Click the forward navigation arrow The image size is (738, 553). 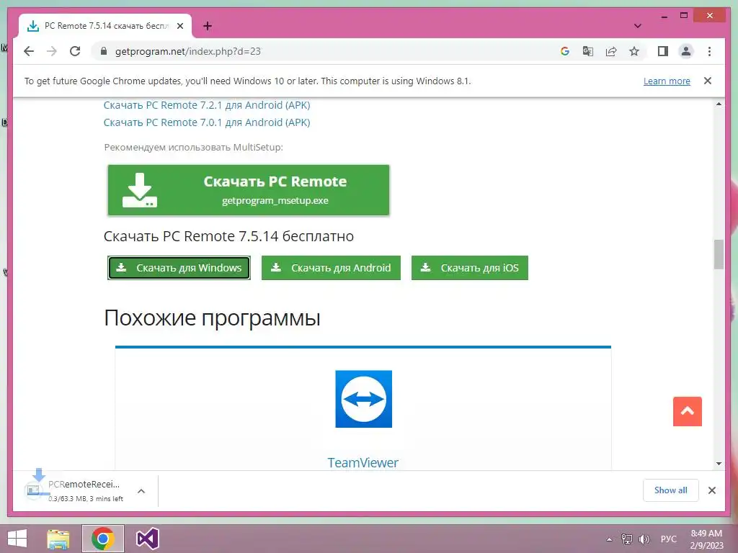(x=52, y=51)
